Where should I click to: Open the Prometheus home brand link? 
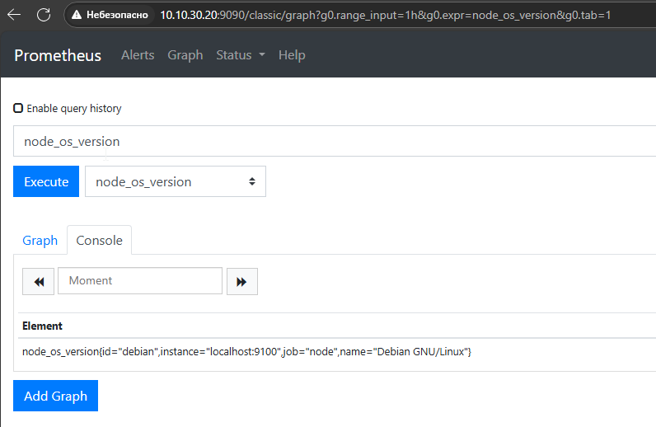(58, 55)
